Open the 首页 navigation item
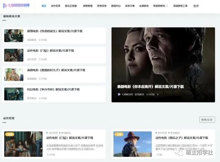 point(44,6)
